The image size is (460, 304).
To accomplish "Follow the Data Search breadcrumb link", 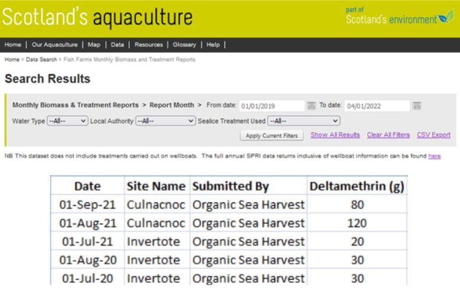I will [x=41, y=60].
